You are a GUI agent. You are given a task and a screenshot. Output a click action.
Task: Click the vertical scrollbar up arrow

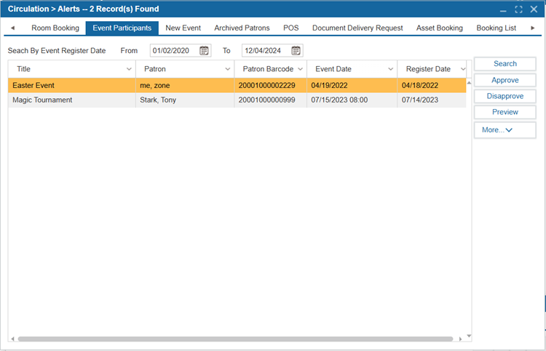[469, 83]
